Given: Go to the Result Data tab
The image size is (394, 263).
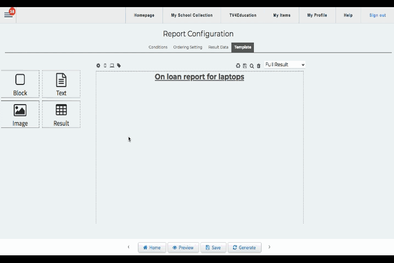Looking at the screenshot, I should click(x=218, y=47).
